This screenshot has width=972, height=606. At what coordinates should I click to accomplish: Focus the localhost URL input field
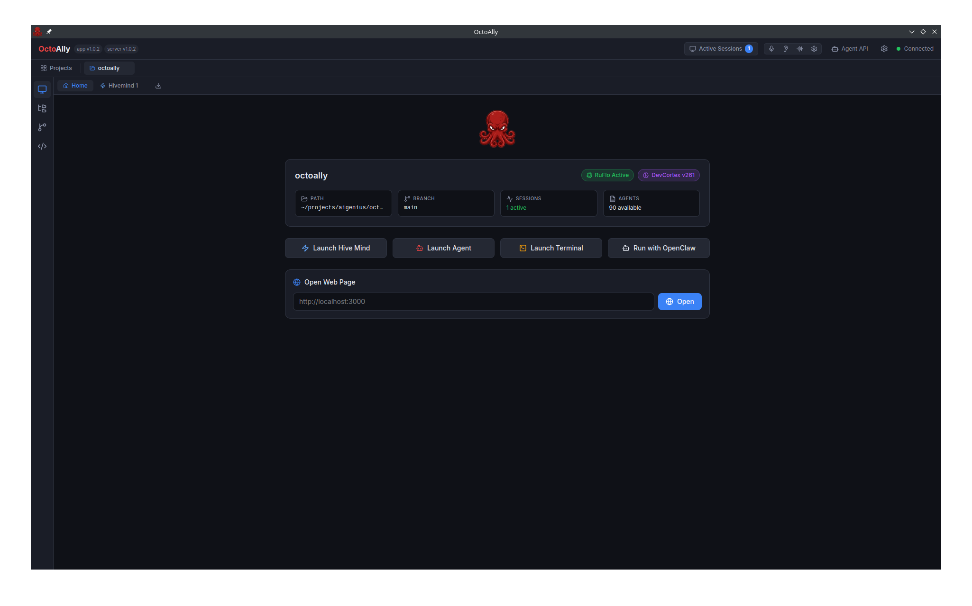pyautogui.click(x=473, y=302)
